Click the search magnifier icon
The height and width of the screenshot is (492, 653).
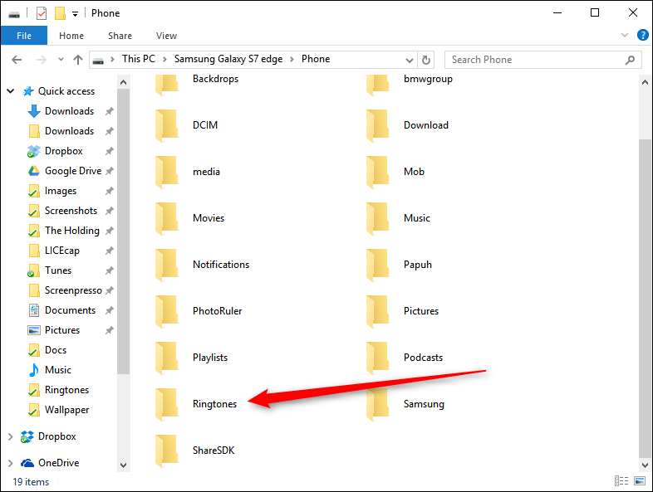[630, 60]
